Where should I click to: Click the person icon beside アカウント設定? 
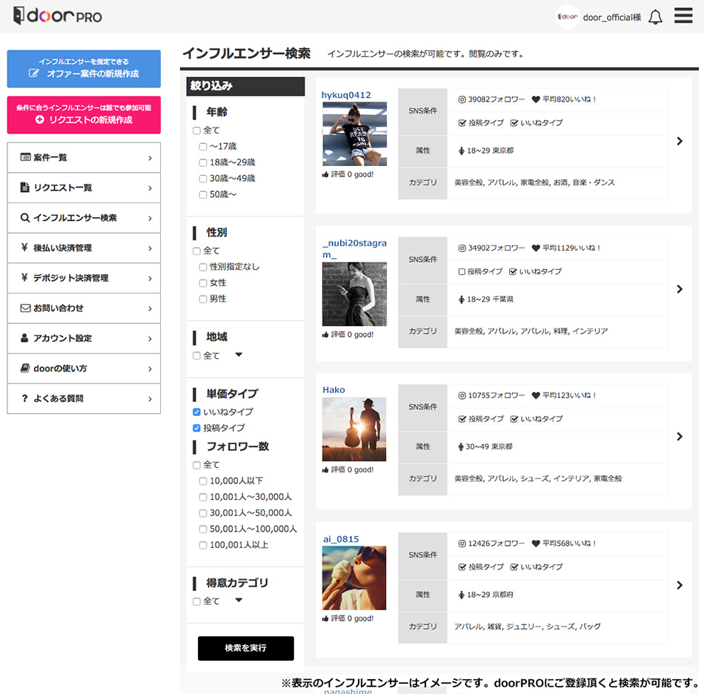[x=25, y=338]
